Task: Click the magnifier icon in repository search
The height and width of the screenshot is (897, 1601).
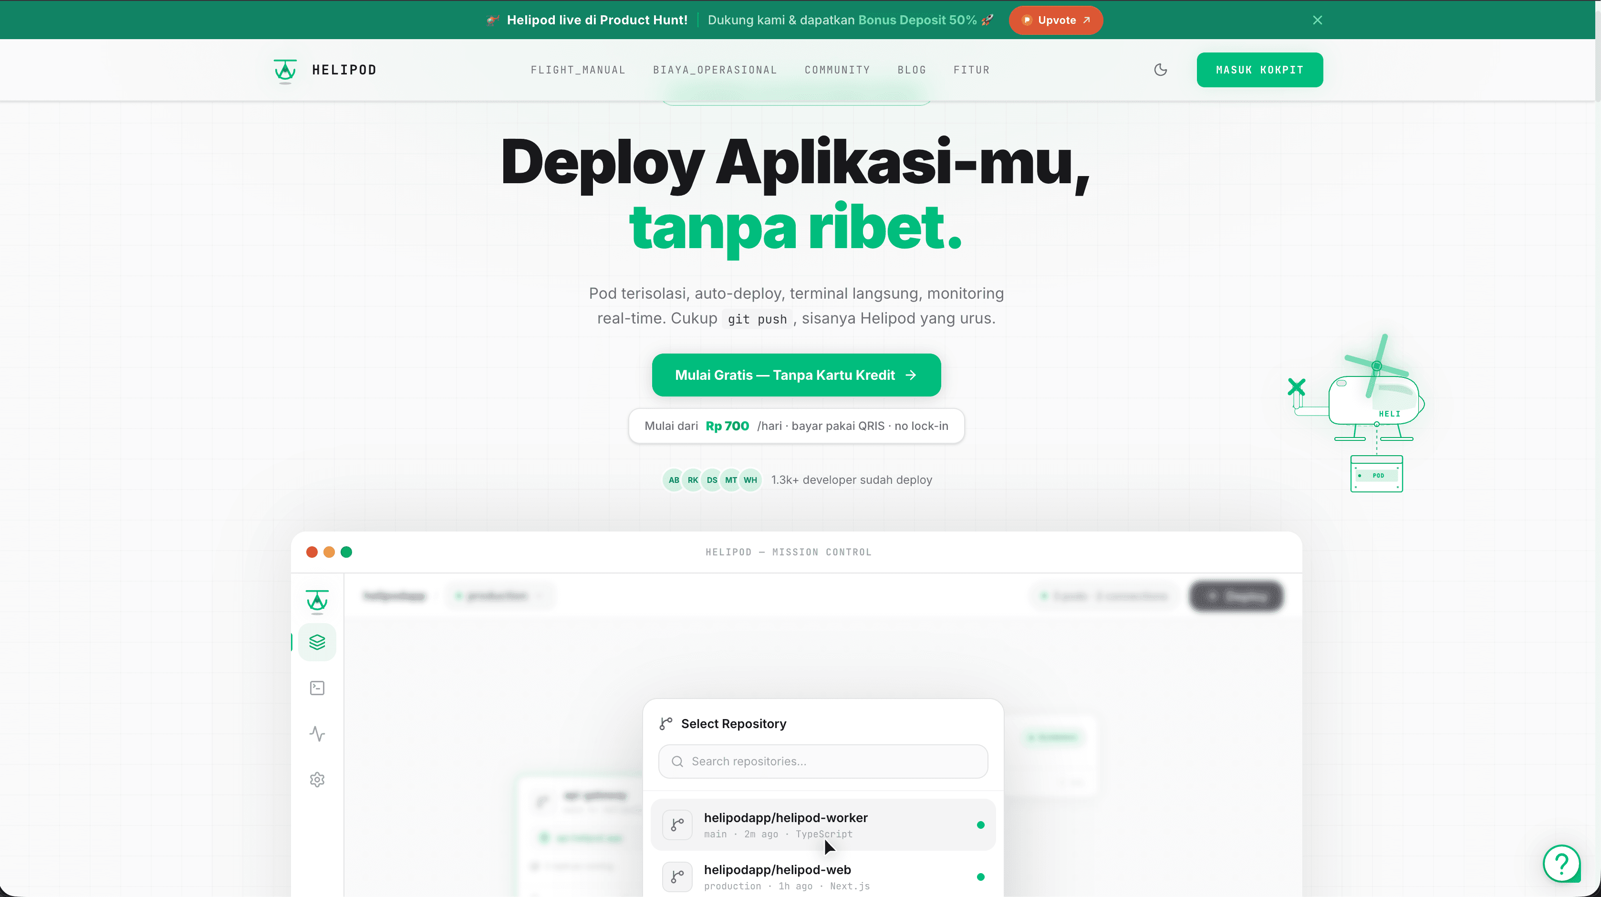Action: [x=677, y=761]
